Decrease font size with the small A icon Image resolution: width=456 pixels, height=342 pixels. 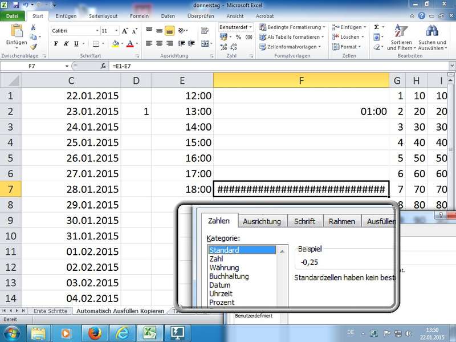click(135, 31)
